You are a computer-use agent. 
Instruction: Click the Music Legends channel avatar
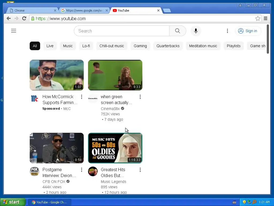point(93,171)
